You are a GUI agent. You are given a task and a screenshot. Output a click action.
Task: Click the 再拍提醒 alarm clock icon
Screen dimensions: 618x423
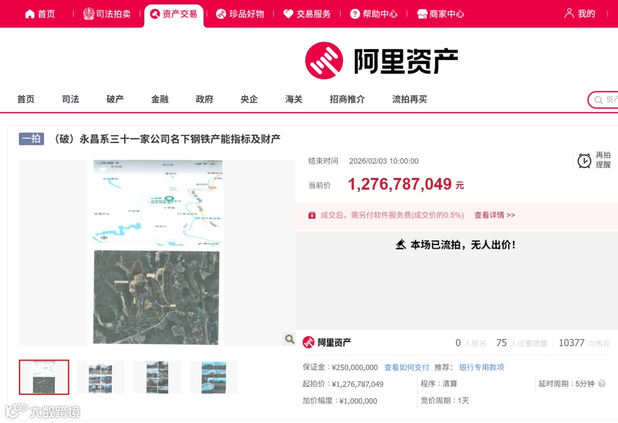(584, 160)
